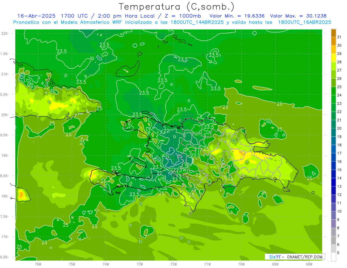Viewport: 347px width, 268px height.
Task: Click the longitude axis label "68W"
Action: [309, 264]
